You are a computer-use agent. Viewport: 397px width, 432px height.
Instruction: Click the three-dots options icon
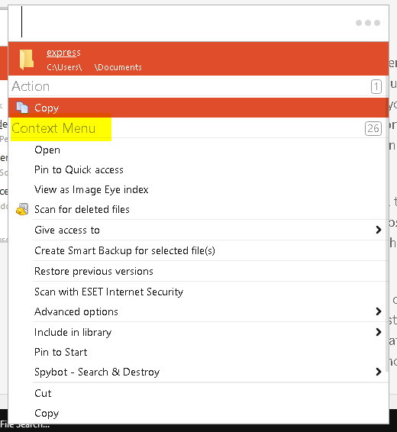pyautogui.click(x=368, y=23)
